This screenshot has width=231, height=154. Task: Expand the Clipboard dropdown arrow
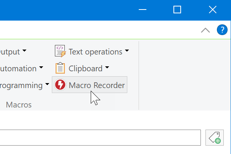click(x=107, y=68)
